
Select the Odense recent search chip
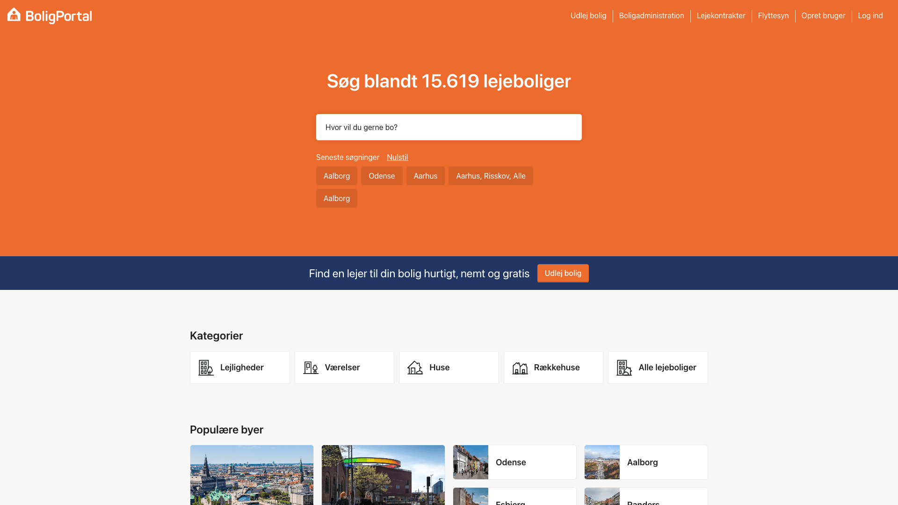tap(382, 176)
